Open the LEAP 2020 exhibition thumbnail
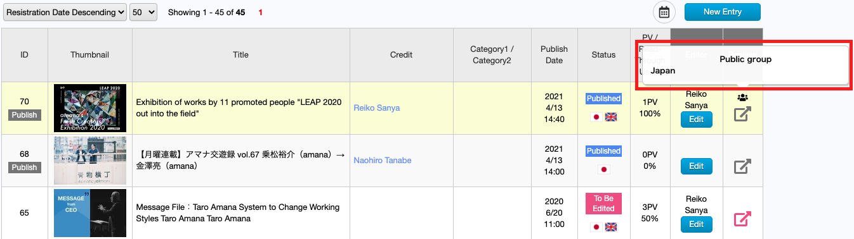Image resolution: width=854 pixels, height=239 pixels. click(x=90, y=108)
